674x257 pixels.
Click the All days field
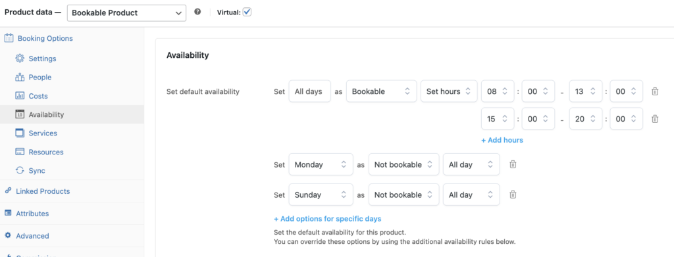[x=309, y=91]
